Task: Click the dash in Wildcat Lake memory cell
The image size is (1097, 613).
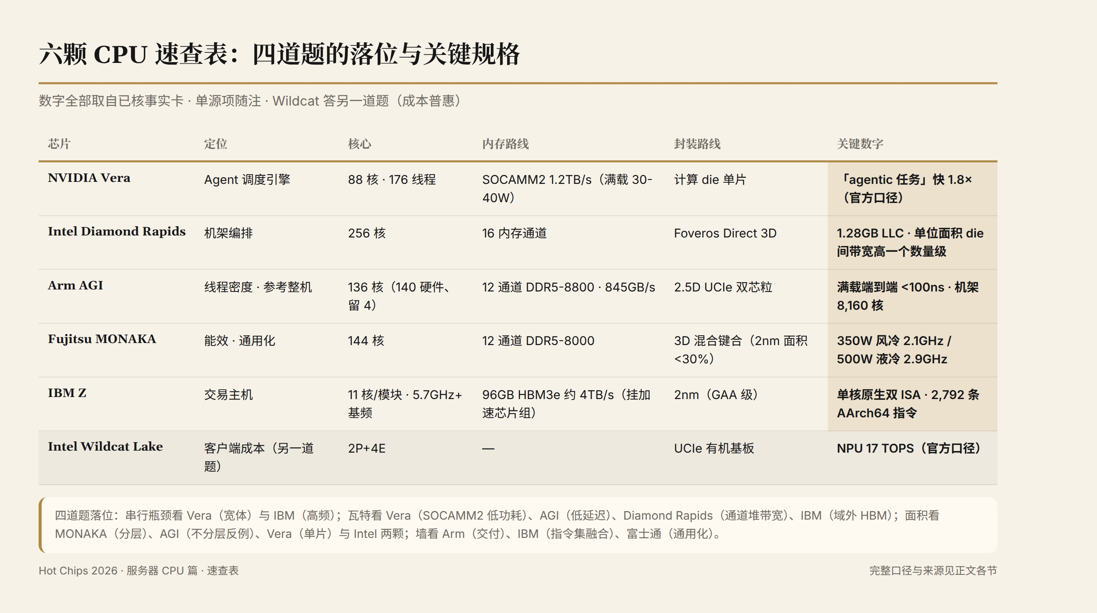Action: [488, 449]
